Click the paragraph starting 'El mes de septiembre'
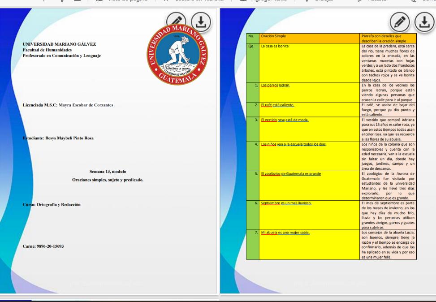The height and width of the screenshot is (302, 436). click(x=388, y=215)
